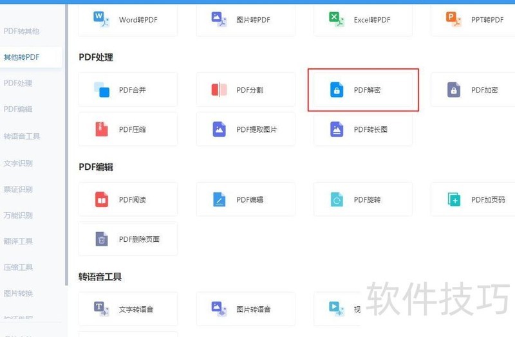Click the PDF提取图片 icon
515x337 pixels.
tap(219, 129)
